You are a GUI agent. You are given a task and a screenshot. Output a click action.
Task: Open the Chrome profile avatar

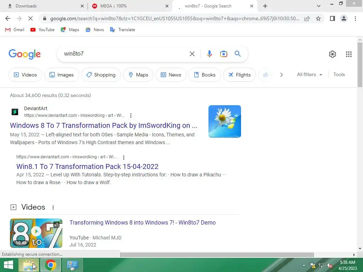(344, 18)
